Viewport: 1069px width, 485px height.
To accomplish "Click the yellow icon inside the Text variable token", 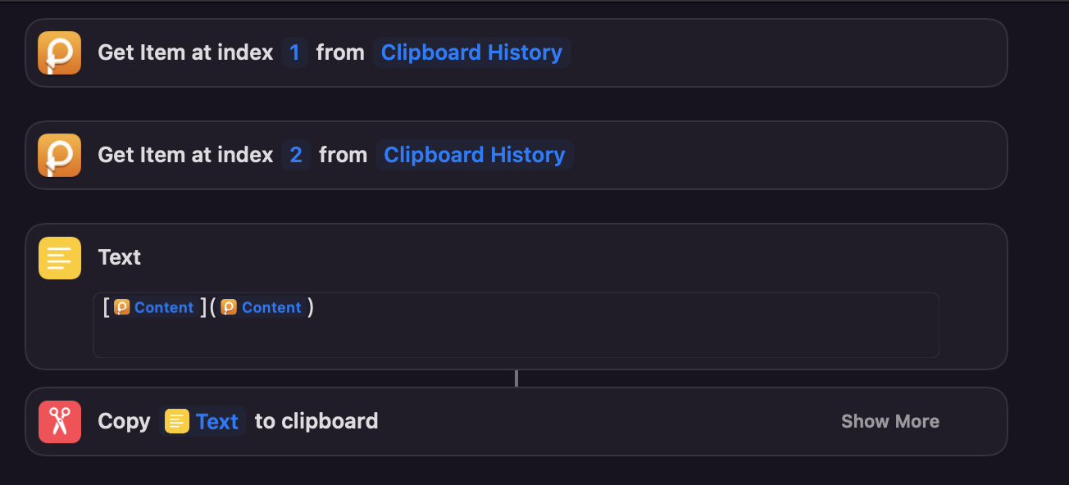I will [x=177, y=421].
